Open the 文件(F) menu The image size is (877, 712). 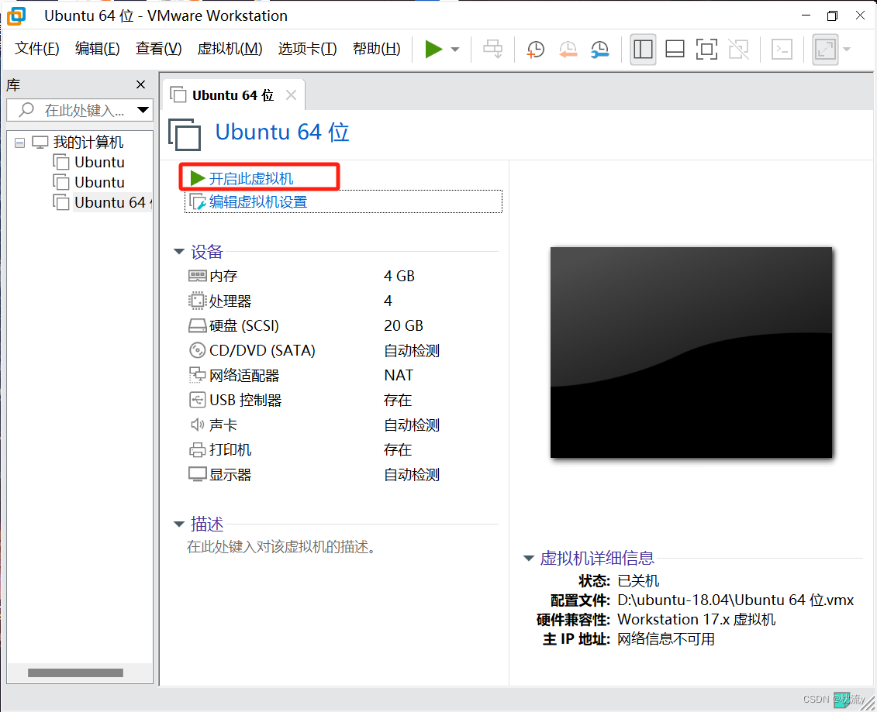(x=37, y=49)
